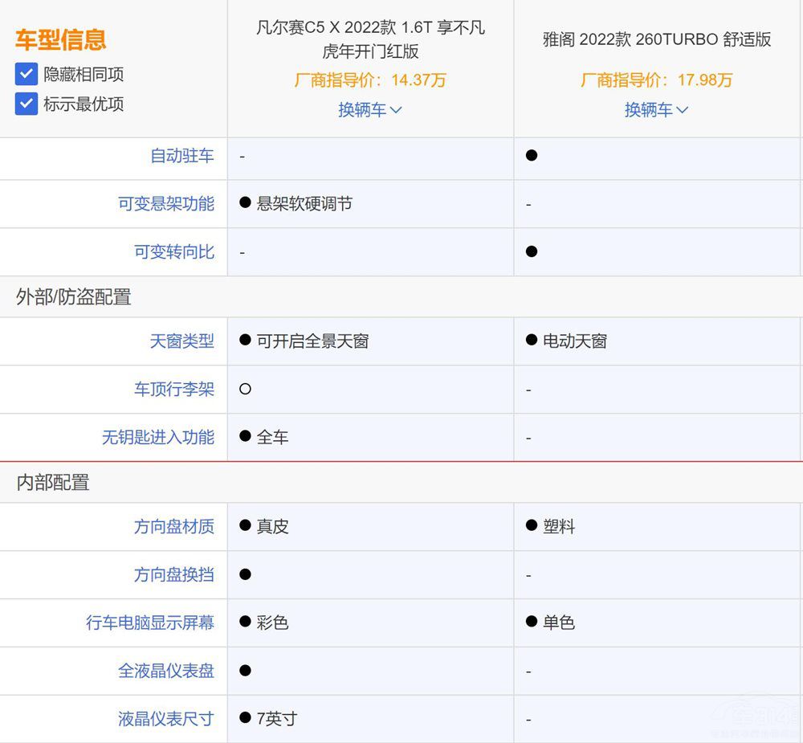Open the 可变悬架功能 parameter link

tap(166, 204)
